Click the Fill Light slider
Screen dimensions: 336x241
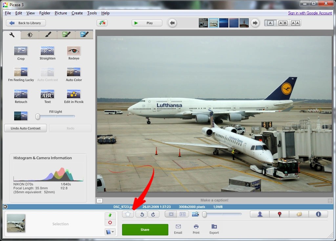[x=55, y=116]
